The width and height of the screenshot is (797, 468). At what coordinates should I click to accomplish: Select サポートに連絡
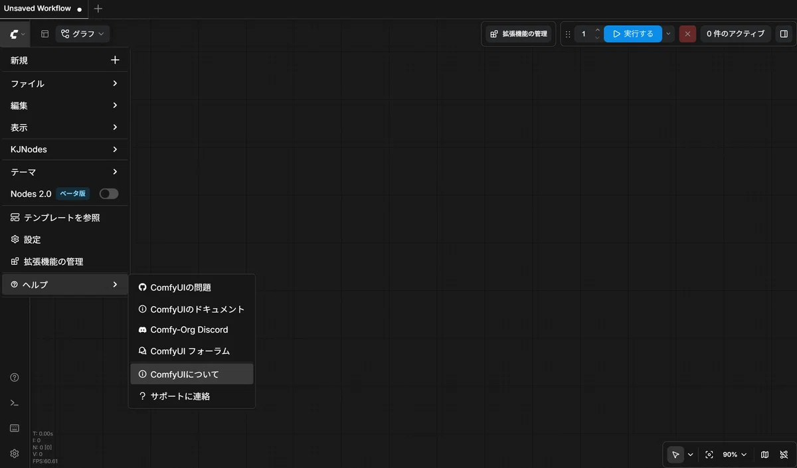(192, 396)
